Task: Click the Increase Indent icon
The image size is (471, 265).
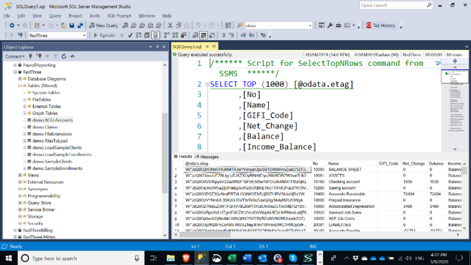Action: coord(251,36)
